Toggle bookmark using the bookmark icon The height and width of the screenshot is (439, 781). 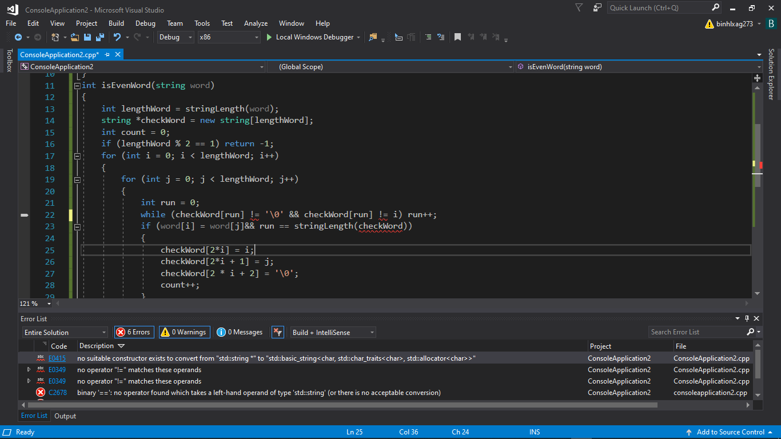(x=457, y=37)
